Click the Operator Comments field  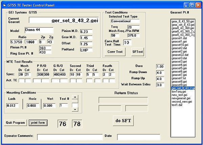pyautogui.click(x=70, y=137)
